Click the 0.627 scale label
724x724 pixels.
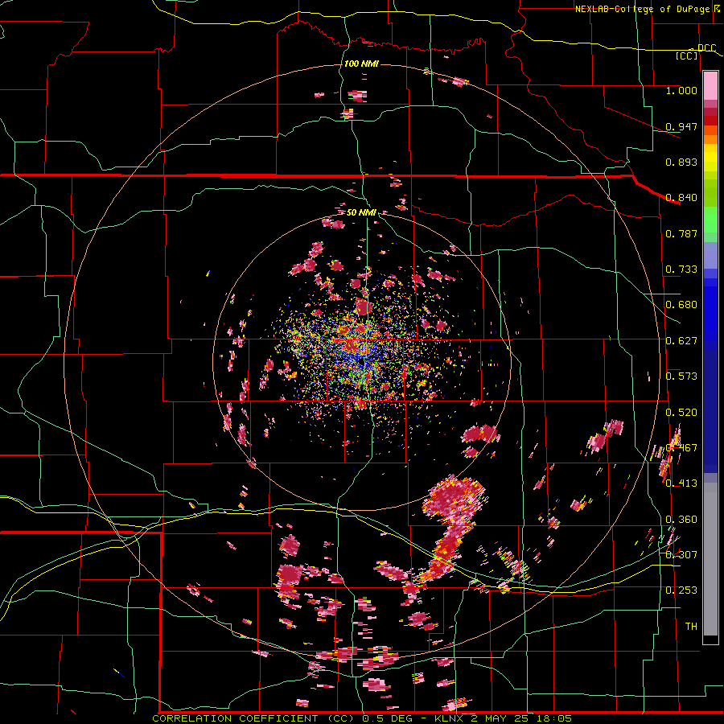click(x=681, y=341)
